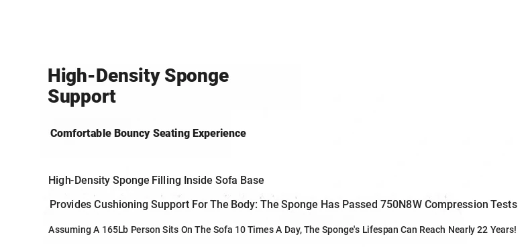The width and height of the screenshot is (530, 247).
Task: Click the phrase "The Sponge Has Passed"
Action: (x=319, y=204)
